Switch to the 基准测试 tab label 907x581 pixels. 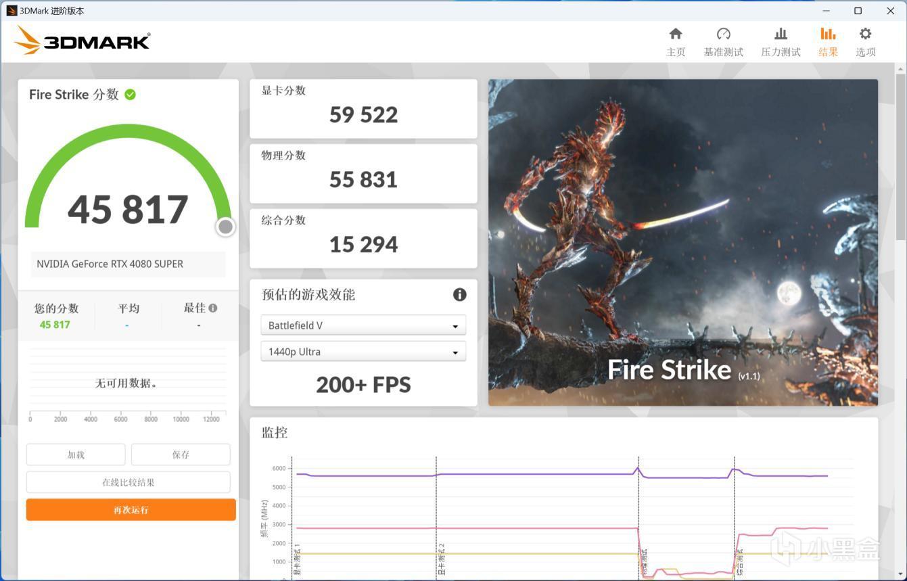click(x=723, y=52)
